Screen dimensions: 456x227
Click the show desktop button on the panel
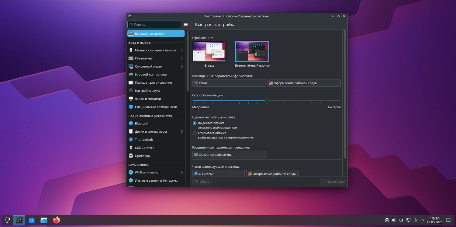pyautogui.click(x=448, y=220)
